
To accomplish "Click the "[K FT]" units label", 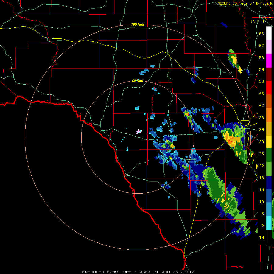I will [x=257, y=21].
